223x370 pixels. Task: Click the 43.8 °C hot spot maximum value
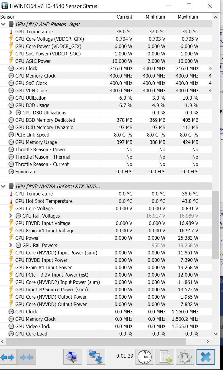(190, 201)
